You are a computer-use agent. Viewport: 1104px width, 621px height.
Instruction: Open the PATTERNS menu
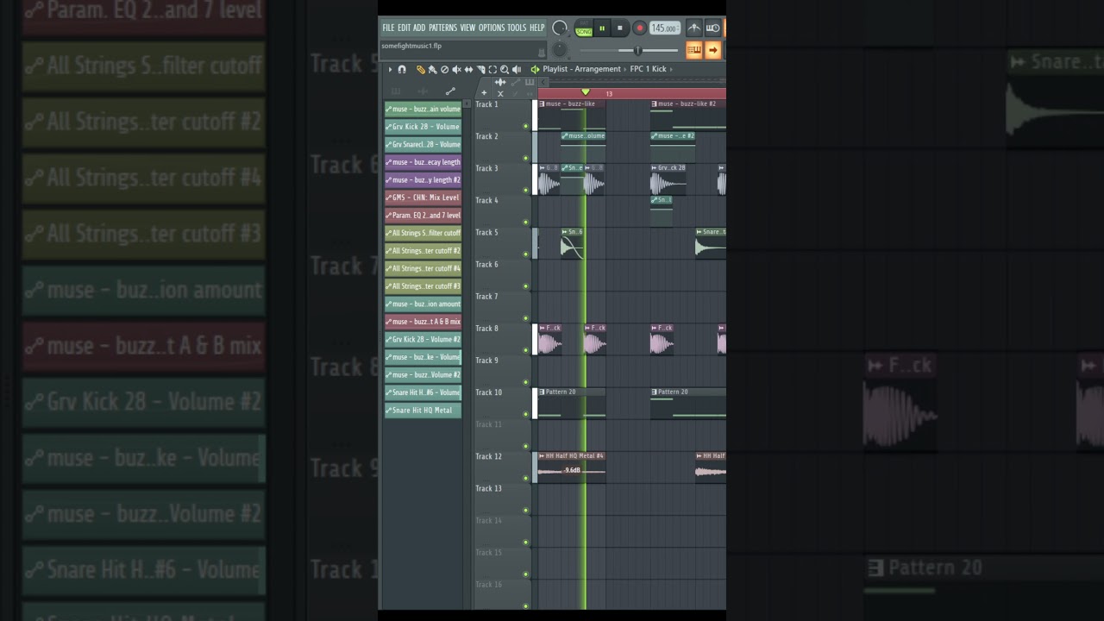coord(443,28)
